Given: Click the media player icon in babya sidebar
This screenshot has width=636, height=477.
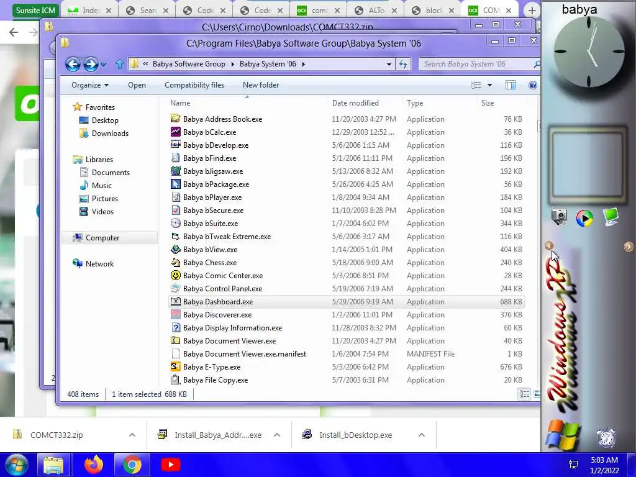Looking at the screenshot, I should click(x=584, y=218).
